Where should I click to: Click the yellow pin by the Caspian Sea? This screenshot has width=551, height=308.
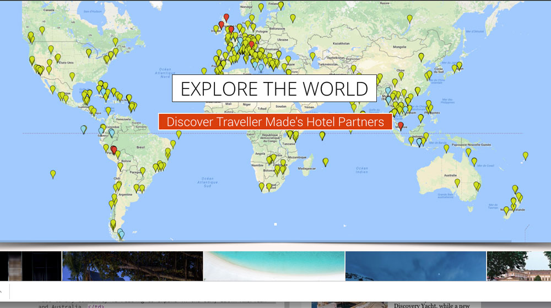[312, 56]
